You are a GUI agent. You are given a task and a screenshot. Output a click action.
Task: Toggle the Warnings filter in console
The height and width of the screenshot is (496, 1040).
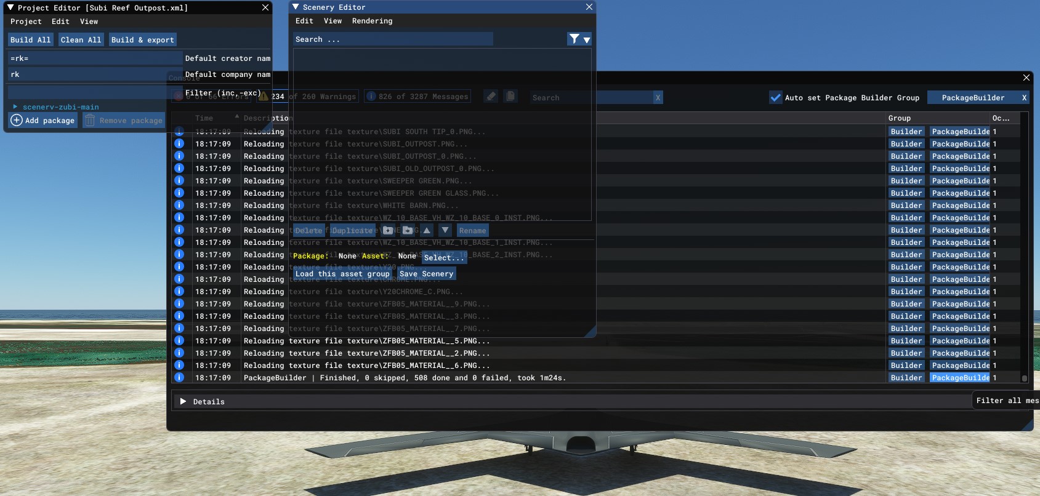point(308,97)
